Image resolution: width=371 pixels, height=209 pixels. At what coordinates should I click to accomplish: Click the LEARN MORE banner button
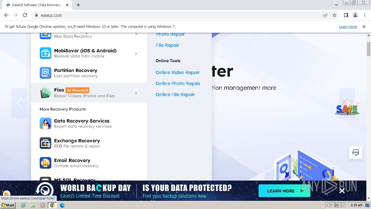point(284,191)
